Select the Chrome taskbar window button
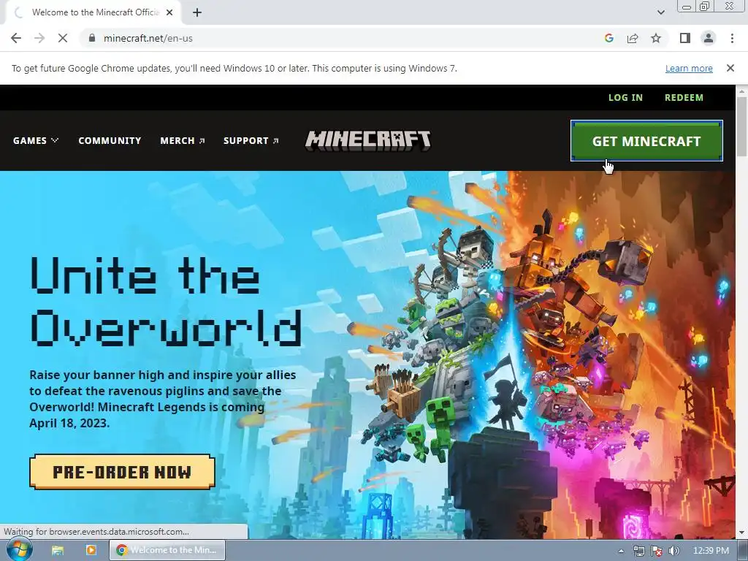Viewport: 748px width, 561px height. (167, 550)
